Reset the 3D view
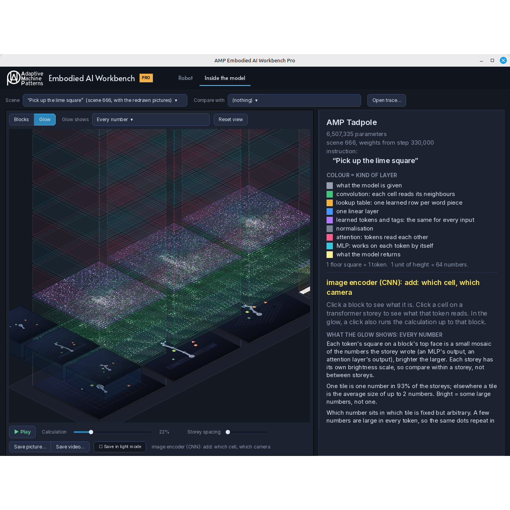This screenshot has width=510, height=510. tap(230, 120)
